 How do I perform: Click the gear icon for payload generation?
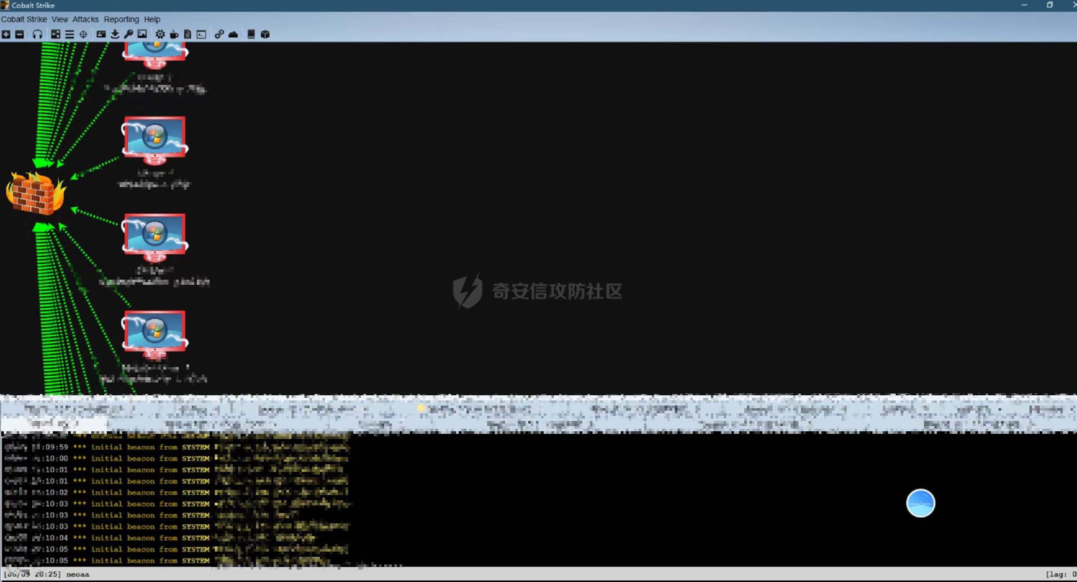(160, 34)
